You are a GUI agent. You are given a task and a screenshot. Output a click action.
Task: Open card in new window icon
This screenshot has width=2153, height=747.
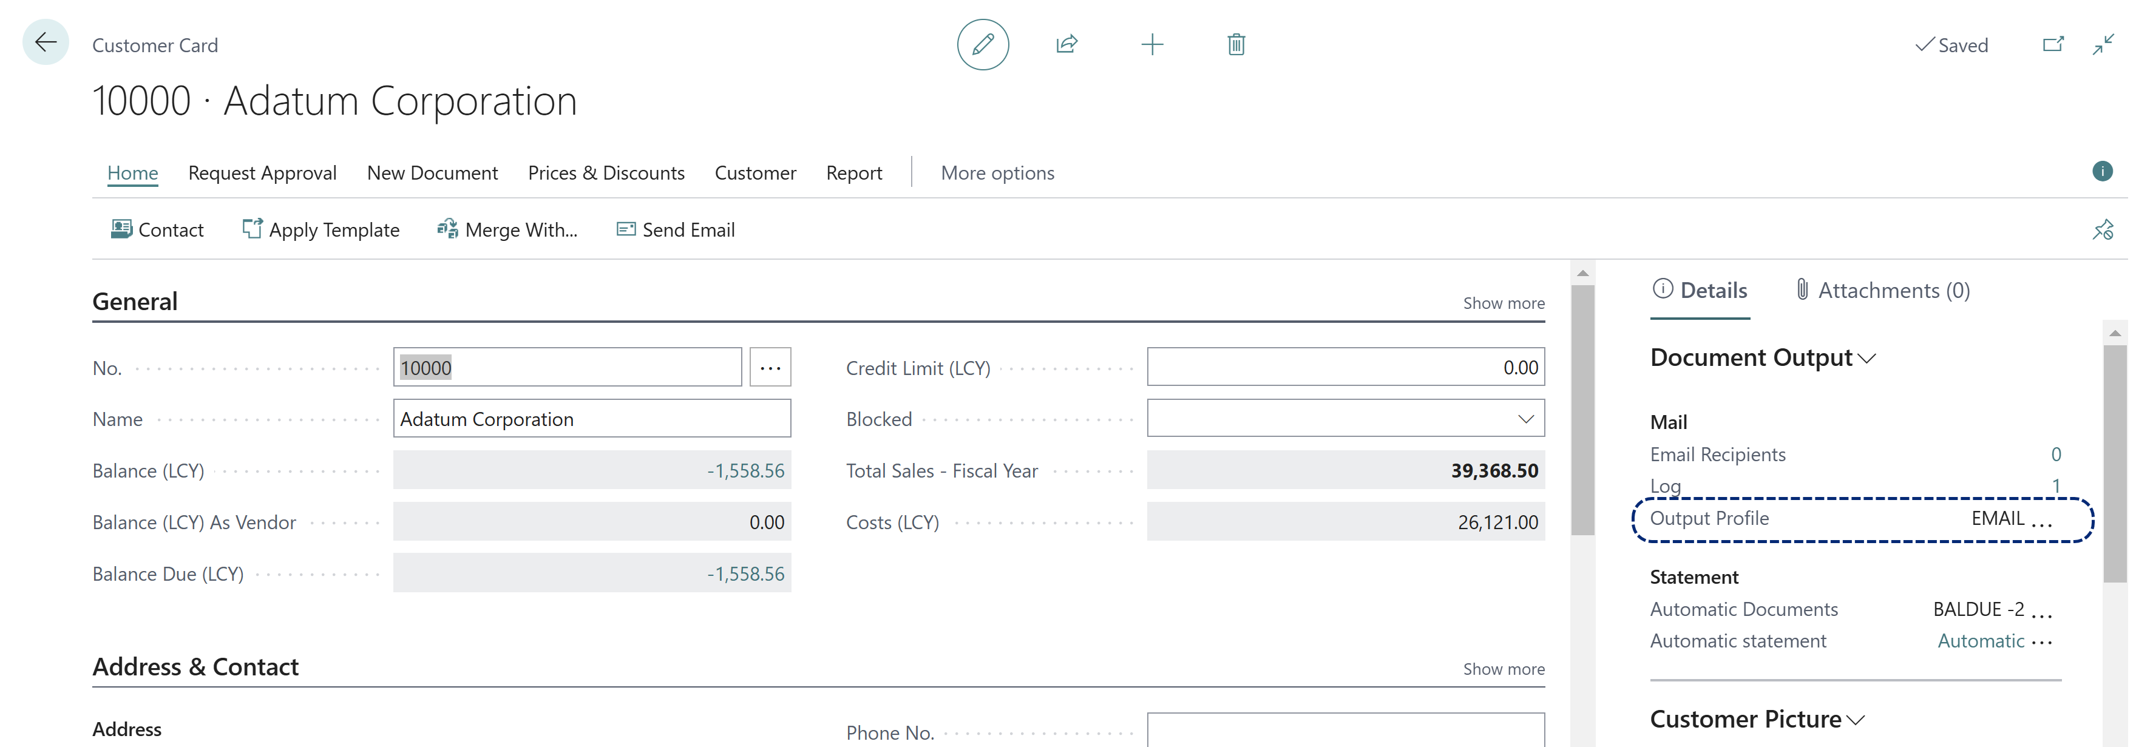pos(2053,44)
